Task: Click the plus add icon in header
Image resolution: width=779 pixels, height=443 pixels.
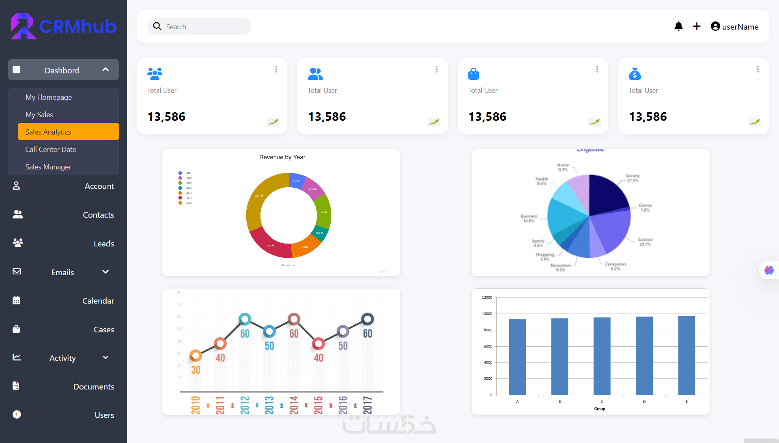Action: 697,26
